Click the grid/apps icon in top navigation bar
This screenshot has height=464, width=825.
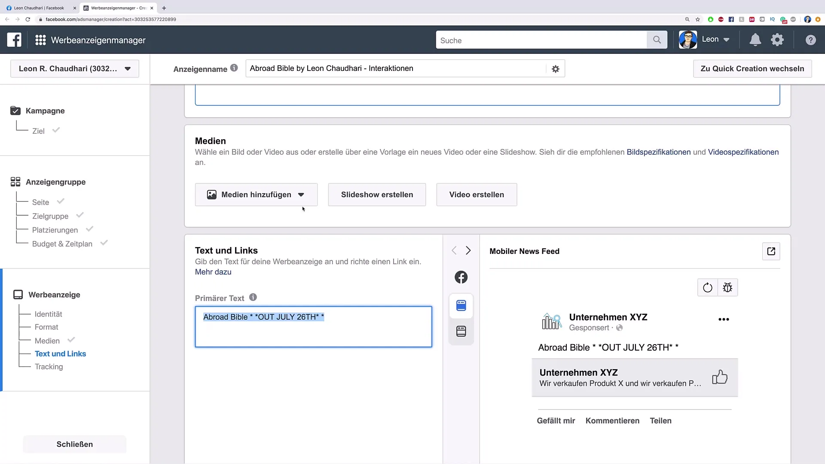coord(40,40)
